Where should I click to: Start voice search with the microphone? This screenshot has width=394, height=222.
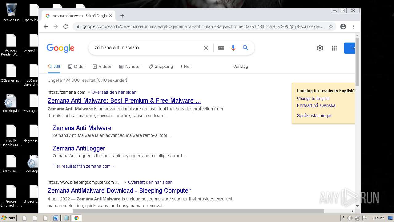tap(233, 48)
